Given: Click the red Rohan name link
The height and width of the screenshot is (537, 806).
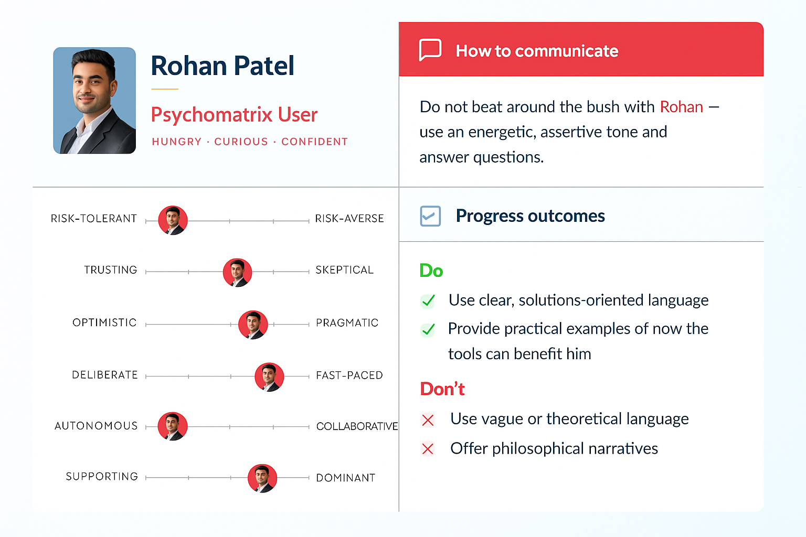Looking at the screenshot, I should point(681,107).
